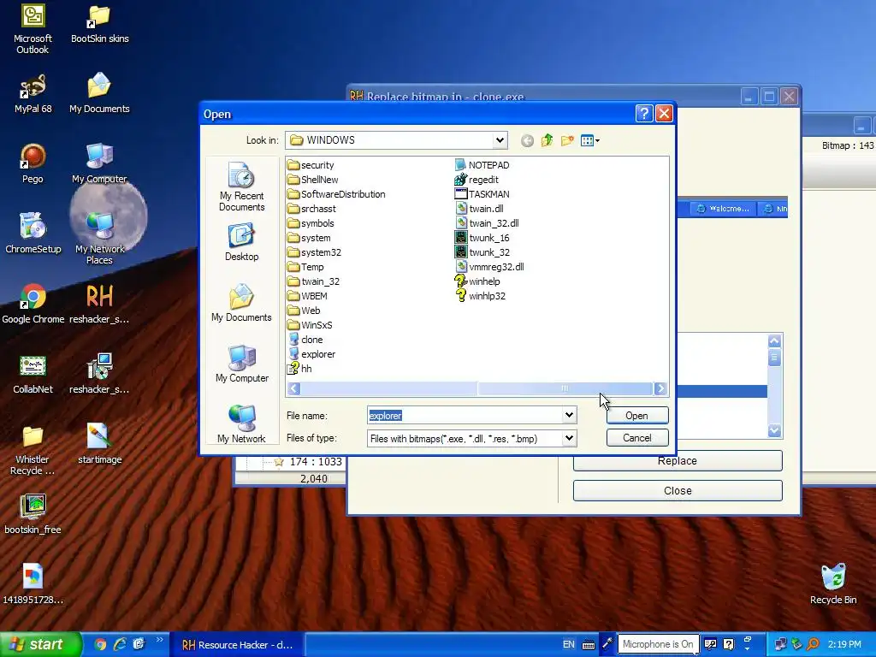Screen dimensions: 876x657
Task: Select the twunk_32 file
Action: pyautogui.click(x=482, y=252)
